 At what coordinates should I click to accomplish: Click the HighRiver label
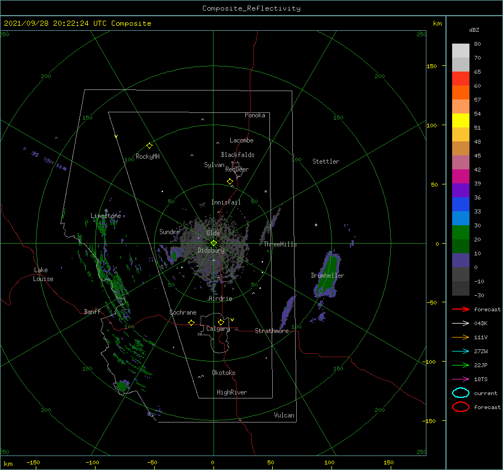coord(232,392)
